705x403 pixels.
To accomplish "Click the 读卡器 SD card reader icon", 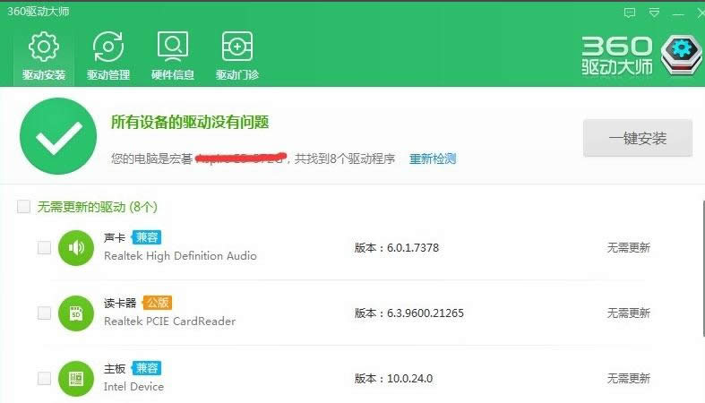I will click(76, 313).
